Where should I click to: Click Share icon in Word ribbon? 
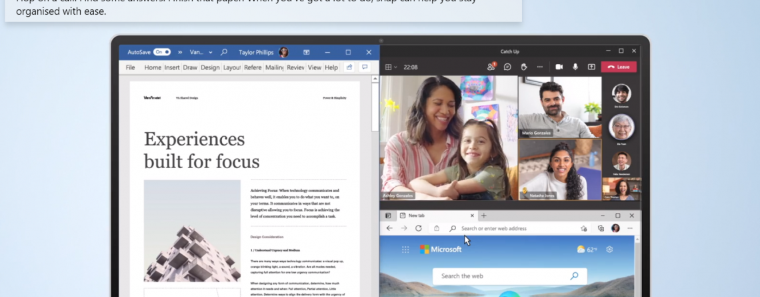(x=349, y=67)
